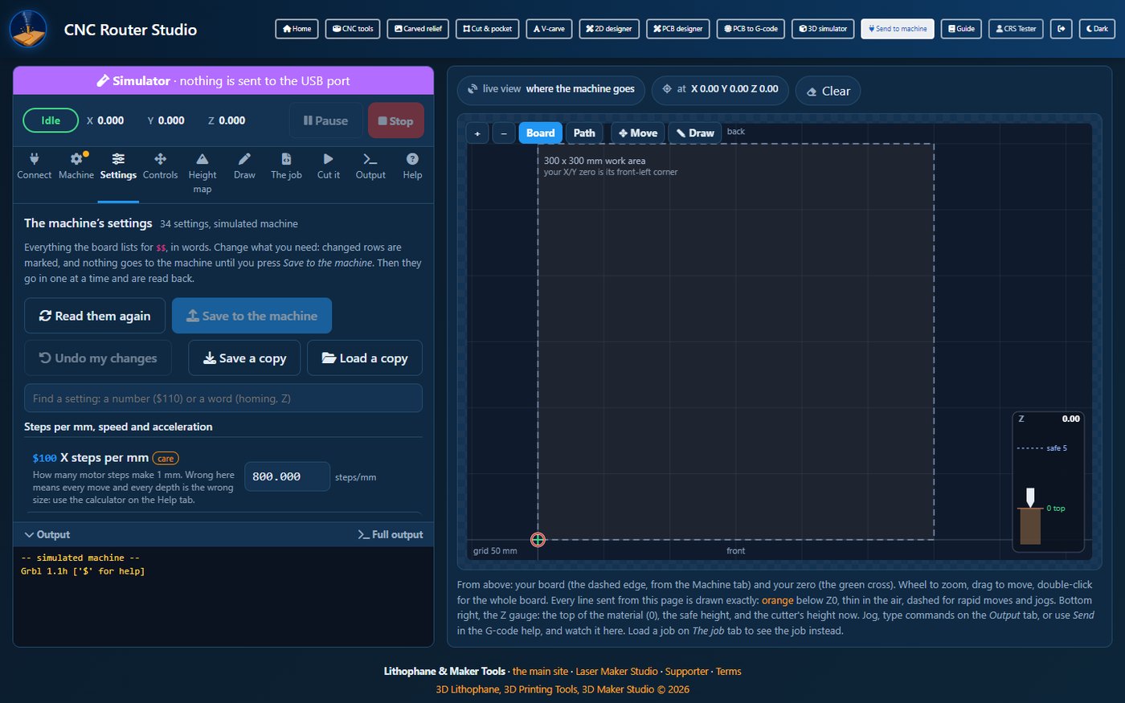Select the Move mode for the view
1125x703 pixels.
638,133
